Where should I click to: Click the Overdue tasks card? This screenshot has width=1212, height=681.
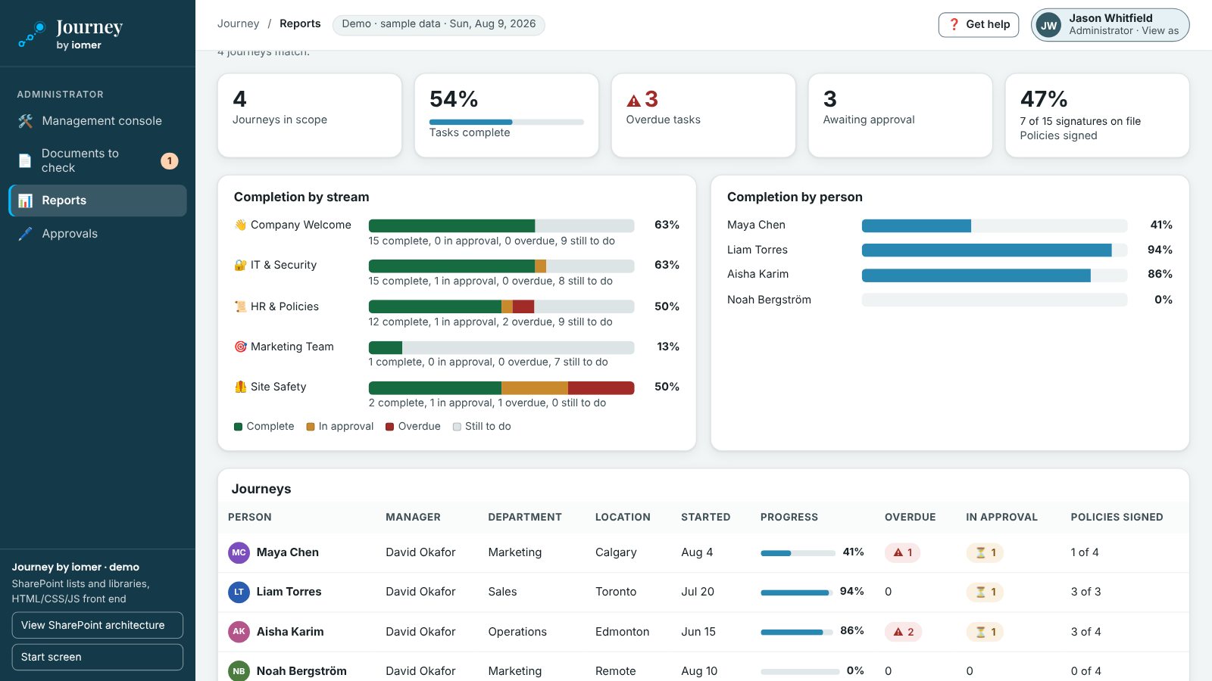[x=704, y=115]
